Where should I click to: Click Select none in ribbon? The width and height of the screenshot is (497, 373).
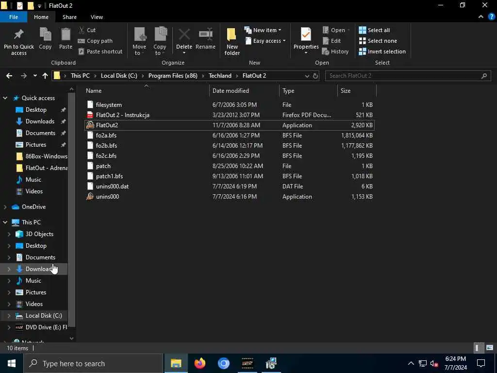pos(378,41)
